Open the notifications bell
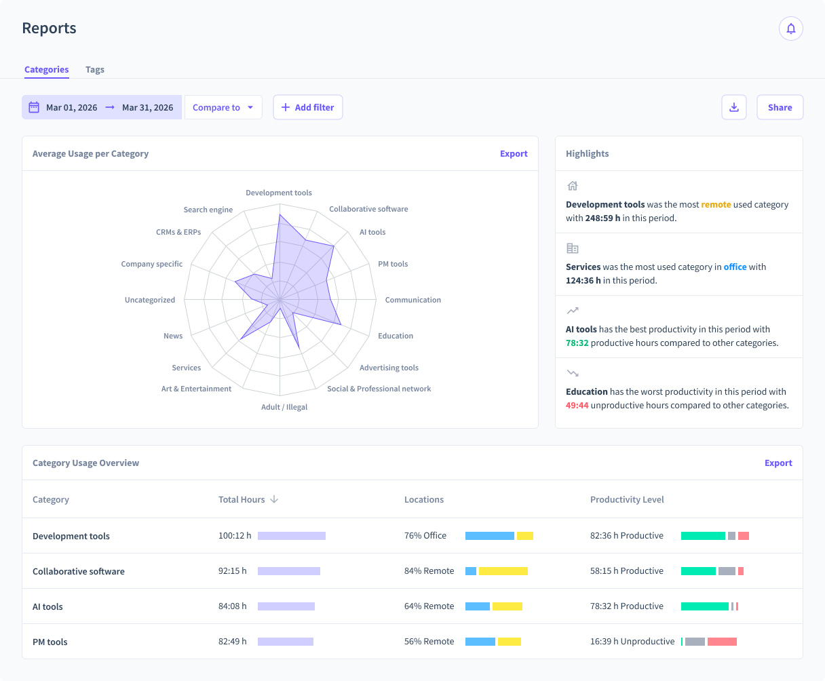 coord(790,28)
